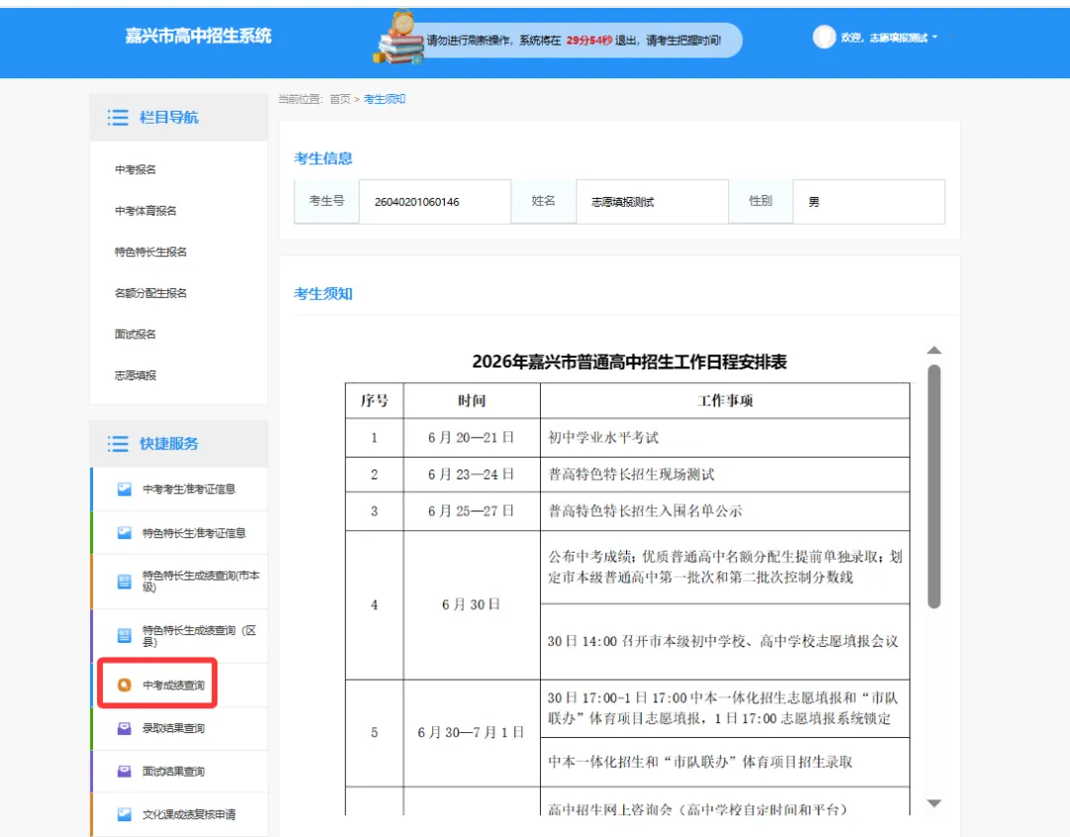Click the 考生须知 section heading
The height and width of the screenshot is (837, 1070).
tap(323, 294)
